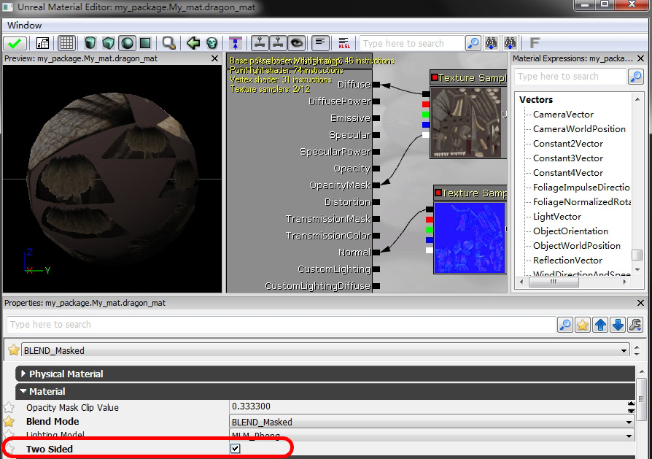Click the magnifier icon in toolbar
Screen dimensions: 652x459
[x=168, y=43]
